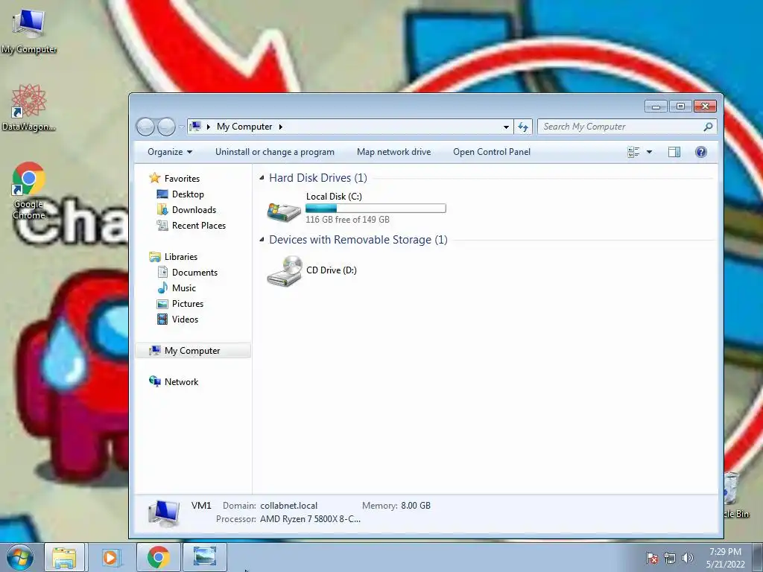Open DataWagon desktop shortcut
The height and width of the screenshot is (572, 763).
pyautogui.click(x=28, y=107)
